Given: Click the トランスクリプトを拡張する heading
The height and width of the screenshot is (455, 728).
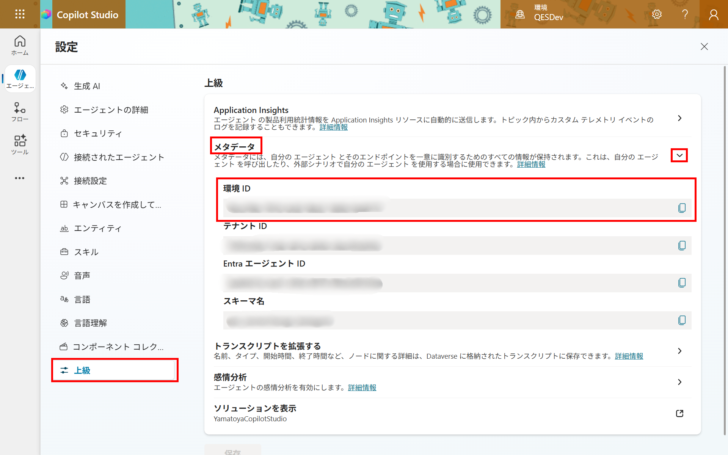Looking at the screenshot, I should 267,346.
